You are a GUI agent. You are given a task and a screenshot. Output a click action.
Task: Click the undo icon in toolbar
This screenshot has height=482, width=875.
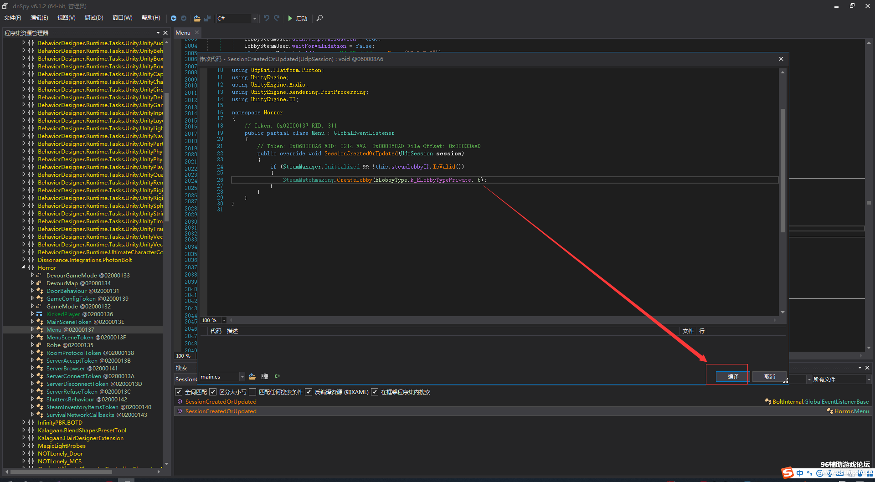267,18
